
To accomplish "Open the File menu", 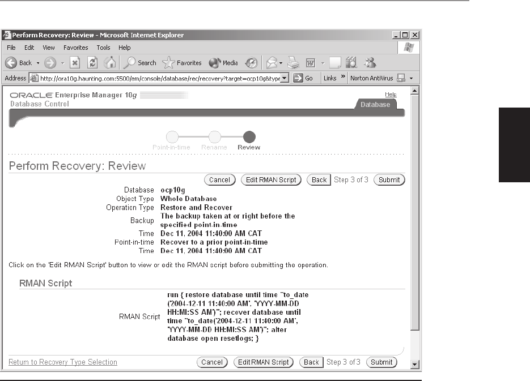I will point(11,48).
